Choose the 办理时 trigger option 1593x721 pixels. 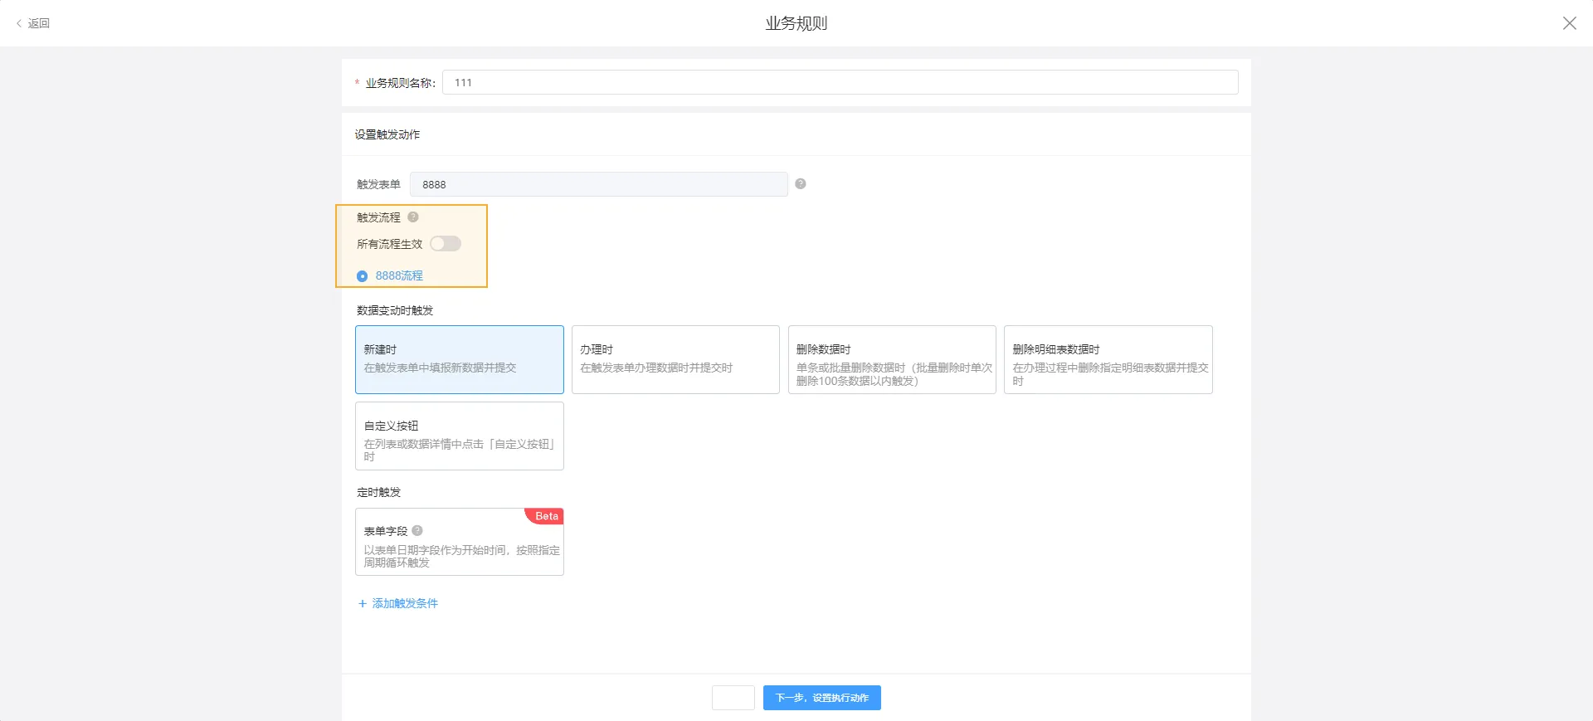(x=675, y=359)
